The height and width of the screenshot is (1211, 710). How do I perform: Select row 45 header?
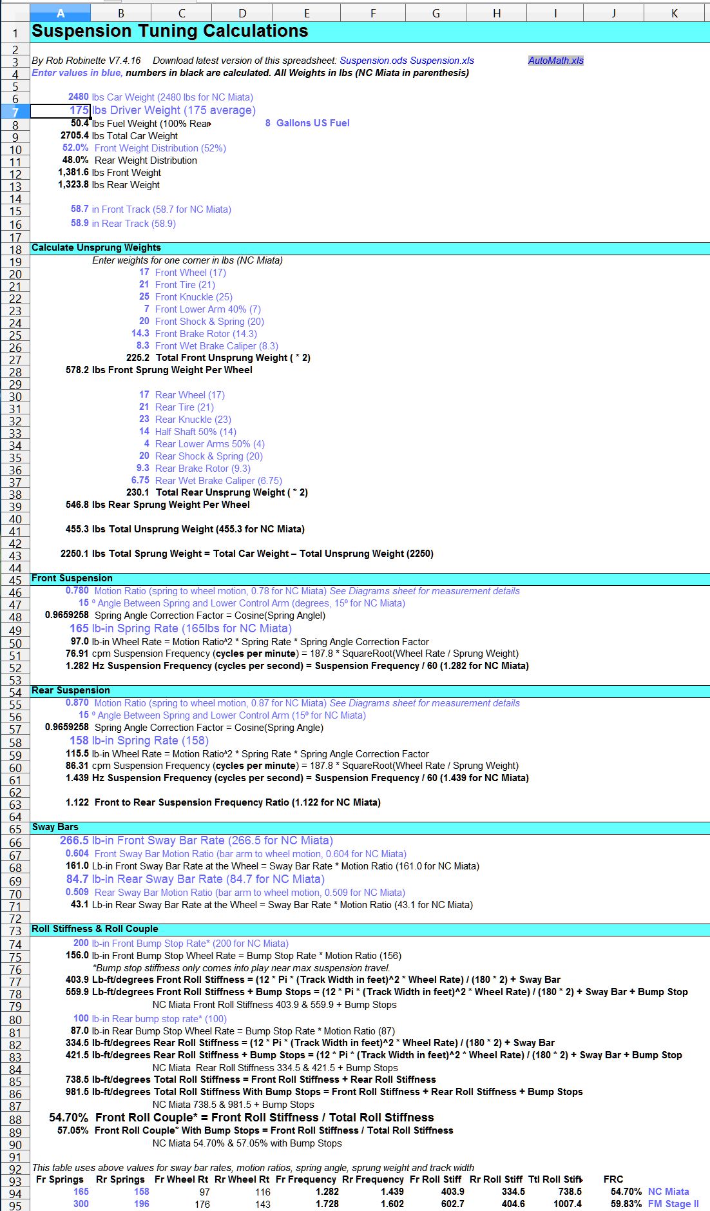point(15,579)
